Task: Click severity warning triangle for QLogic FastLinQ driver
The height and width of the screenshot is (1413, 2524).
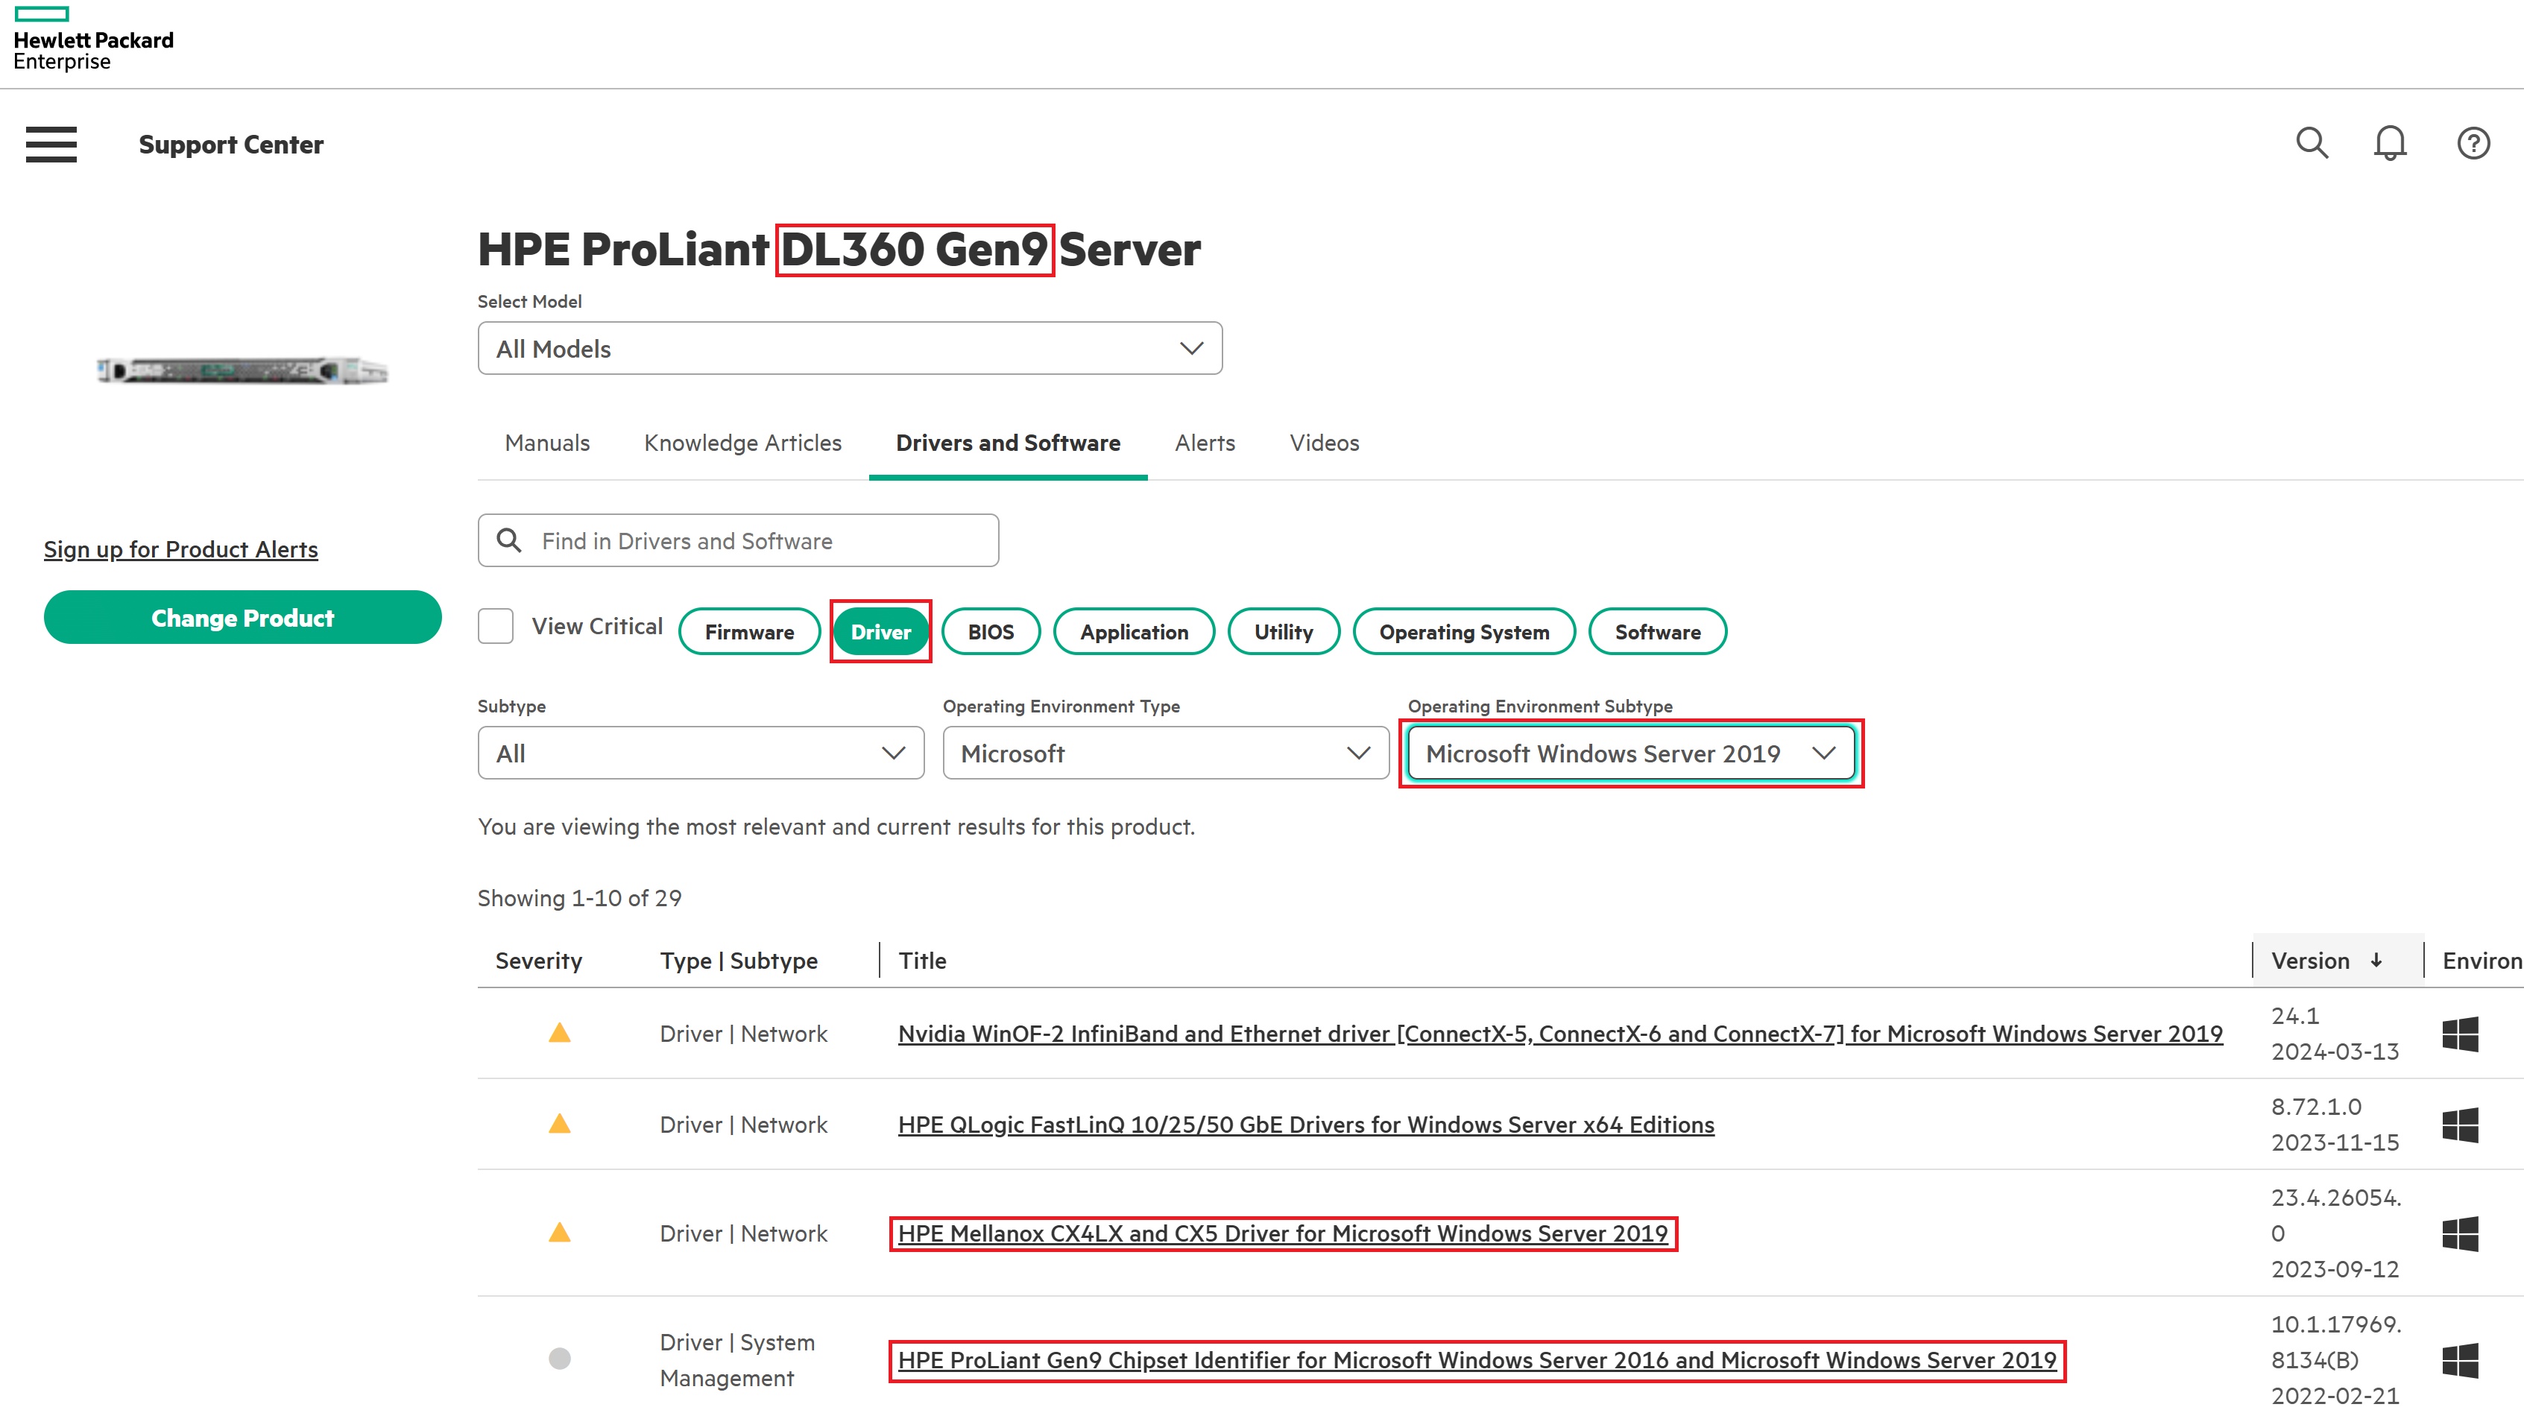Action: tap(560, 1124)
